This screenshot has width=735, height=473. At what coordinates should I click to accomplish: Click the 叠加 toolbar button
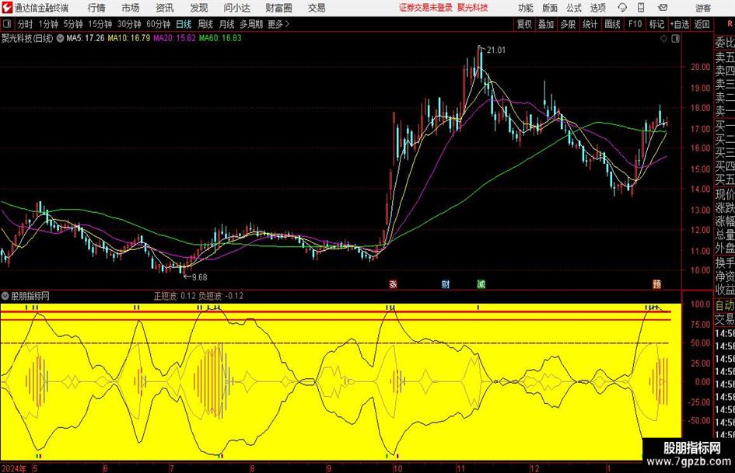tap(546, 24)
